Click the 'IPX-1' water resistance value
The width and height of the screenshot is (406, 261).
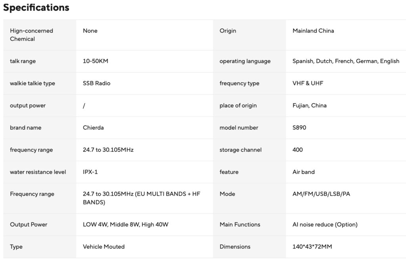(x=90, y=172)
